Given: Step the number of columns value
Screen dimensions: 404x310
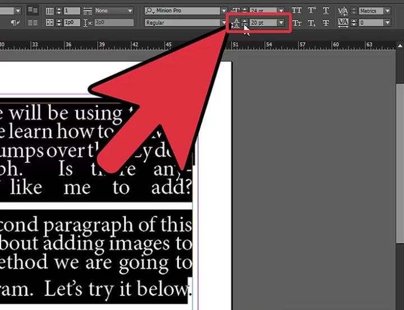Looking at the screenshot, I should coord(59,11).
